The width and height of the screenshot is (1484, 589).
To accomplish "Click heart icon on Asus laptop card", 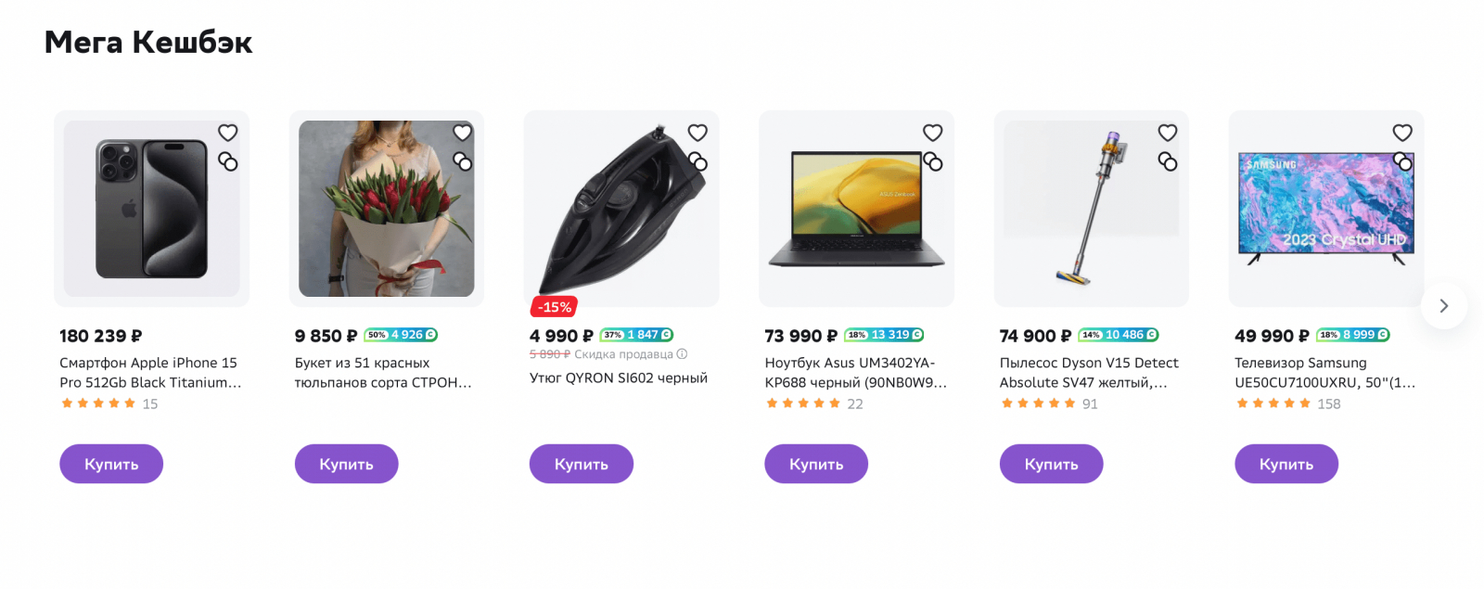I will [933, 133].
